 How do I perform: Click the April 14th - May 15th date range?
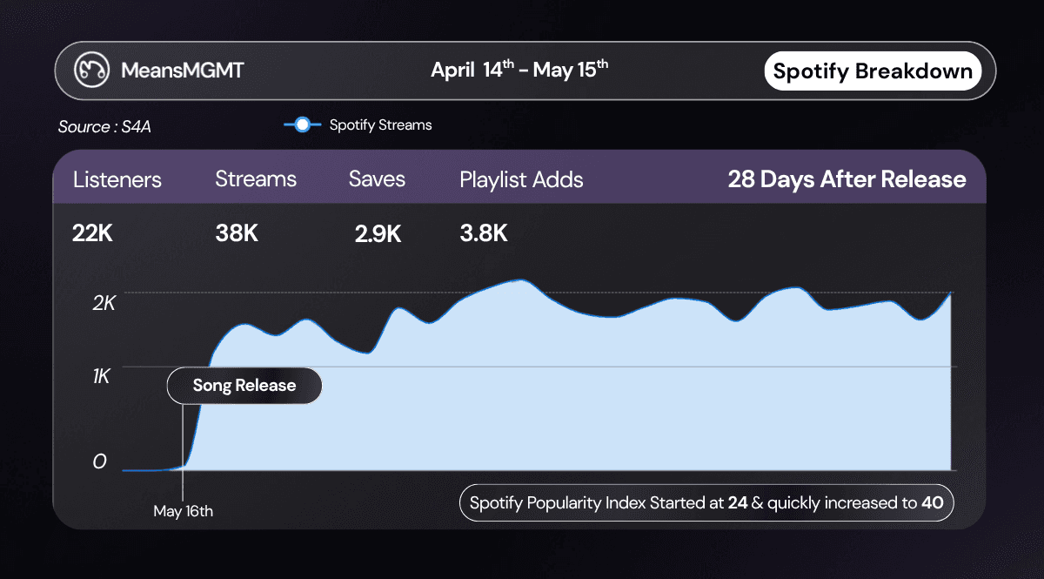[519, 70]
